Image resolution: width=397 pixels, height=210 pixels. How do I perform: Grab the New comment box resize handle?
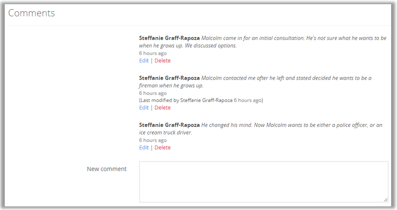(386, 200)
